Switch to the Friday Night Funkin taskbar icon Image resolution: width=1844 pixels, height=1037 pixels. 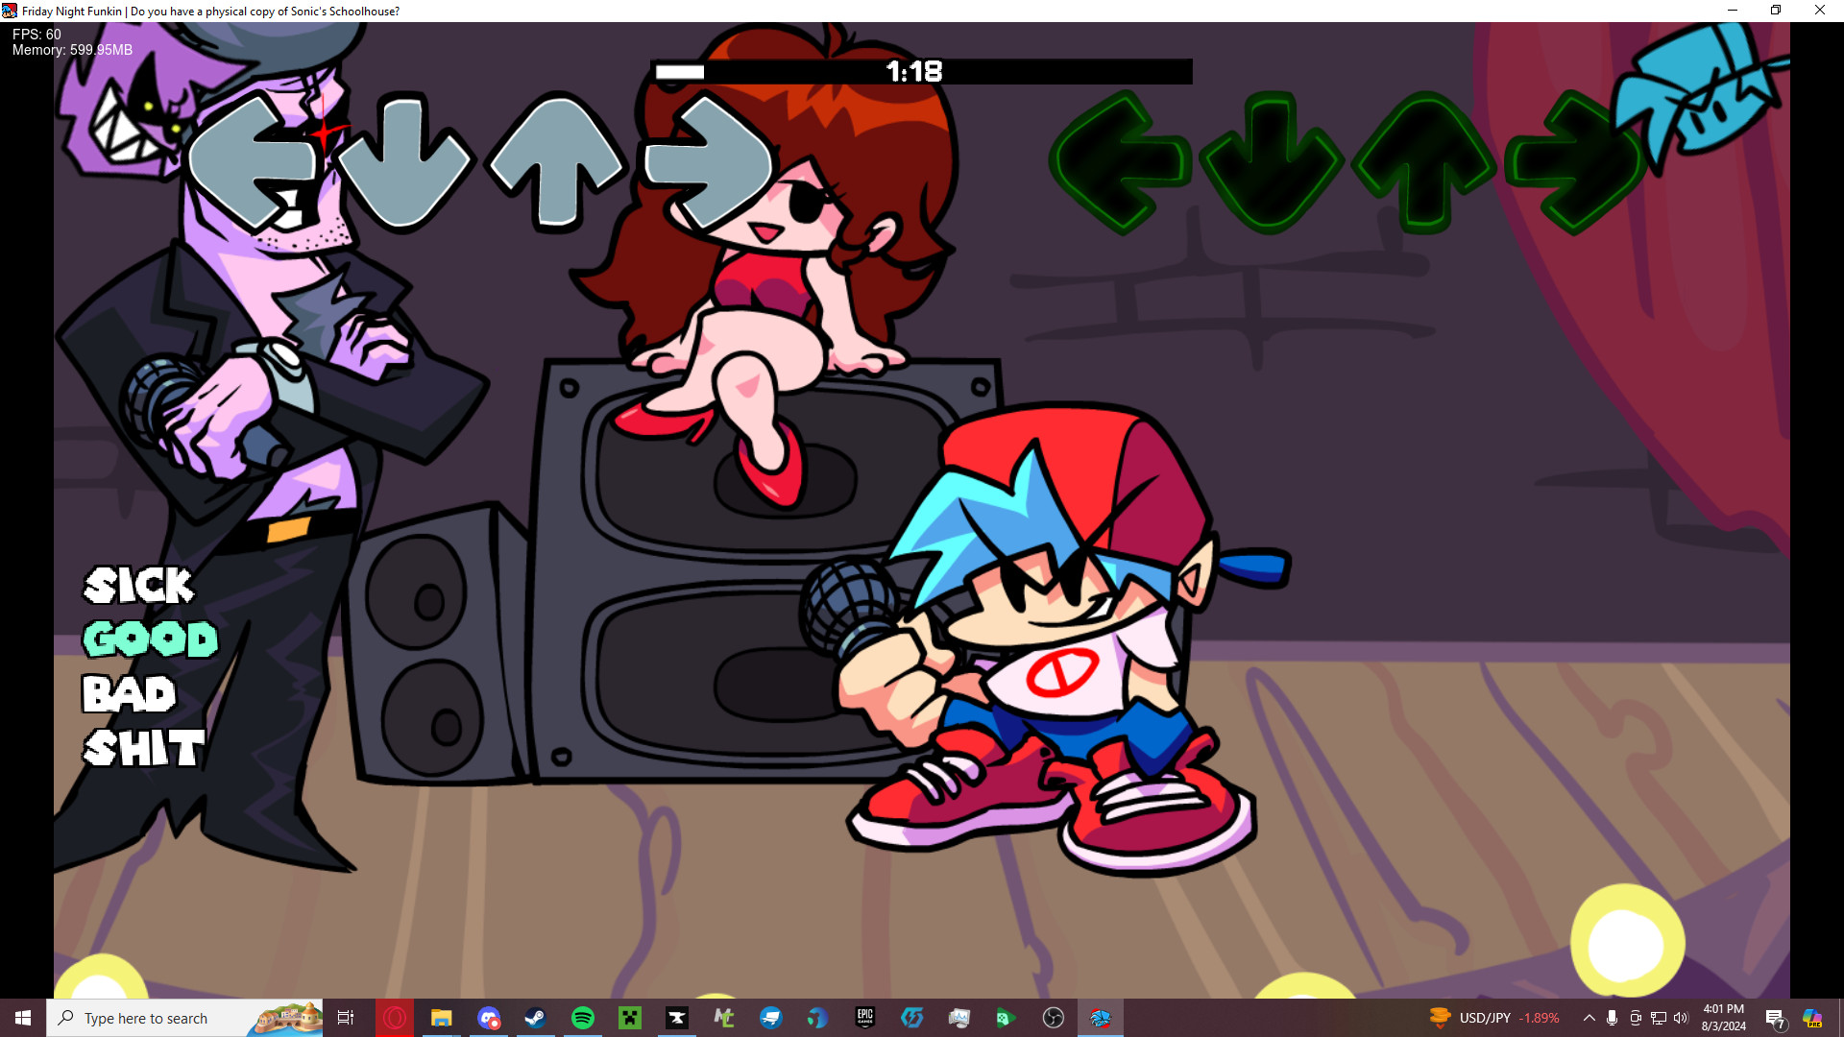(1101, 1018)
